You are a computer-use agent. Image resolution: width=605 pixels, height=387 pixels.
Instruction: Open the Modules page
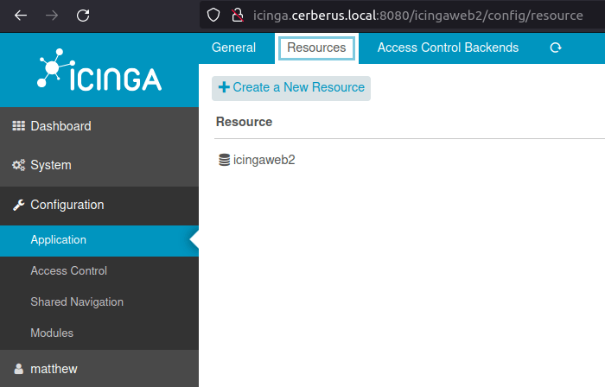[99, 333]
